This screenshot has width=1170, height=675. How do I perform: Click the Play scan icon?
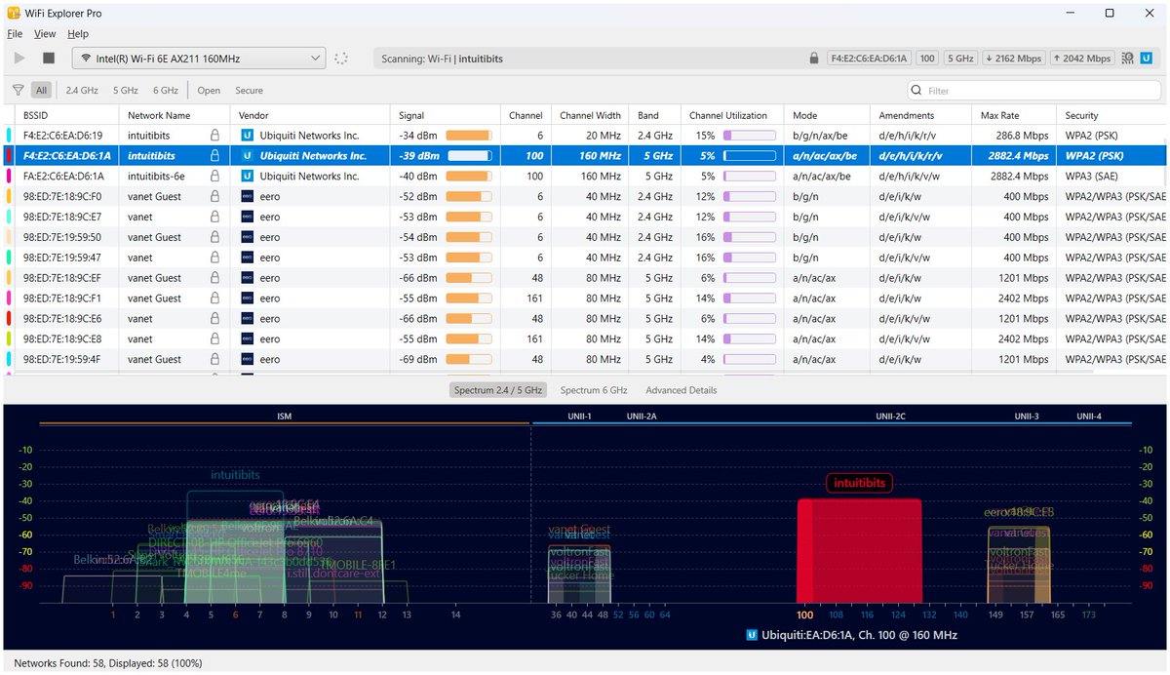coord(19,58)
